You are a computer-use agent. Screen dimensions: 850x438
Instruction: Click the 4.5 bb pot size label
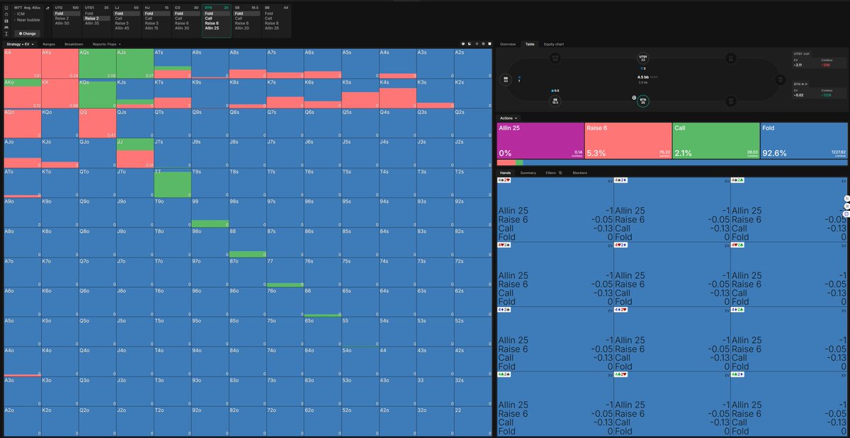(643, 77)
